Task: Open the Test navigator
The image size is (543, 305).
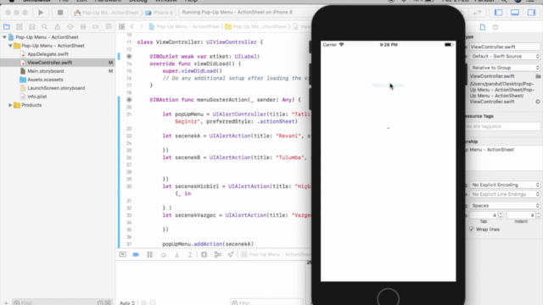Action: coord(70,26)
